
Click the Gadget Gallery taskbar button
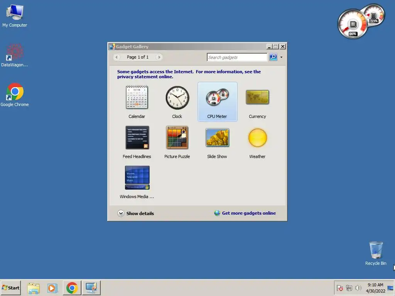91,288
